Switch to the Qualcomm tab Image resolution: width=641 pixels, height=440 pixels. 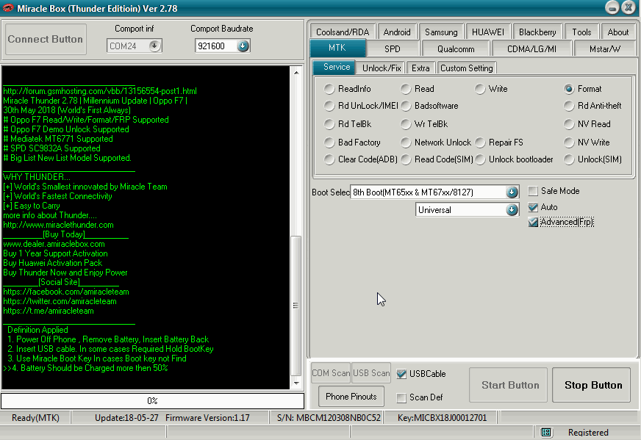[456, 49]
